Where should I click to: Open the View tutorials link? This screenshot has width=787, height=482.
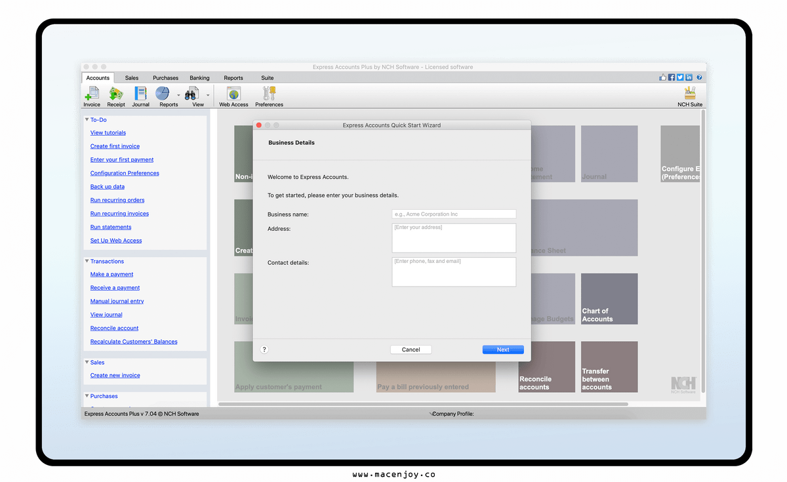[108, 133]
